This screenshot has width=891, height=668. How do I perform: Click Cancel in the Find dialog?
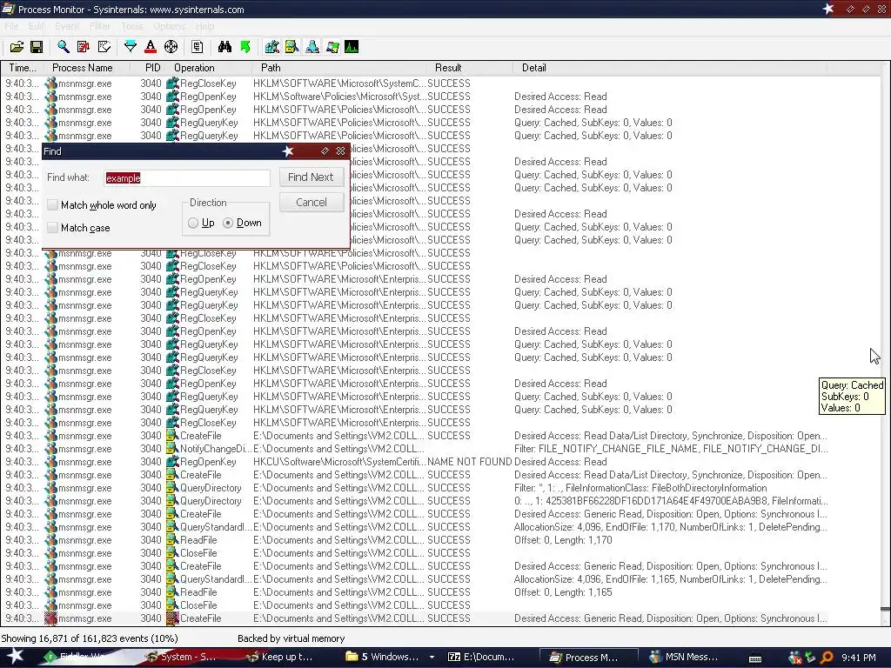(x=311, y=202)
